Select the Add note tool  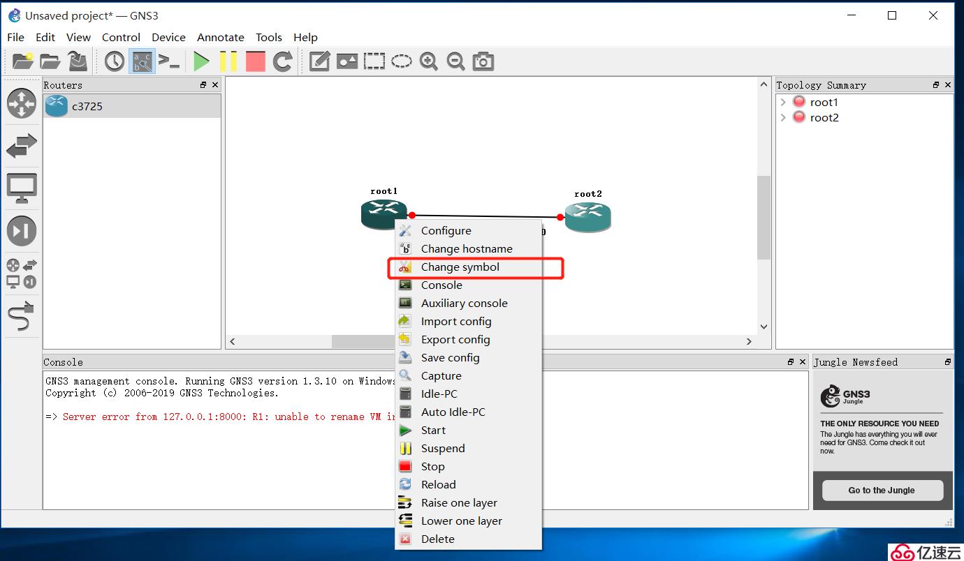coord(319,61)
